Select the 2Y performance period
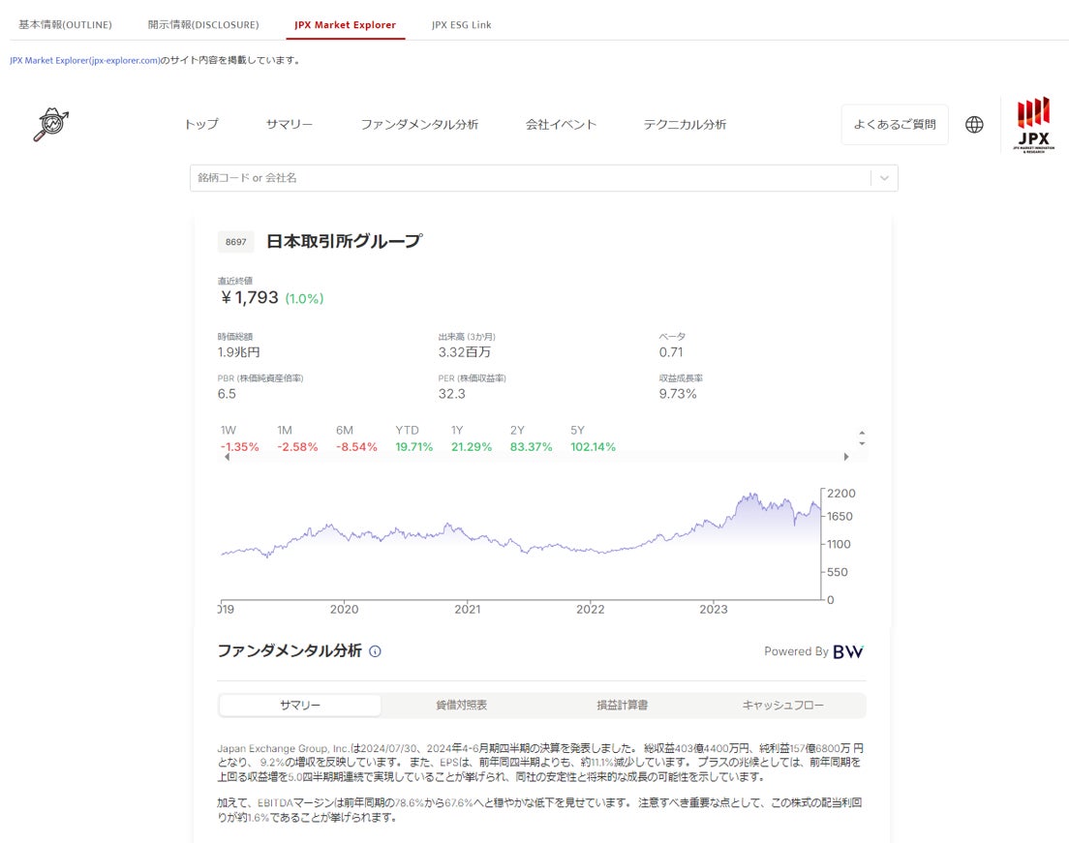 [531, 438]
